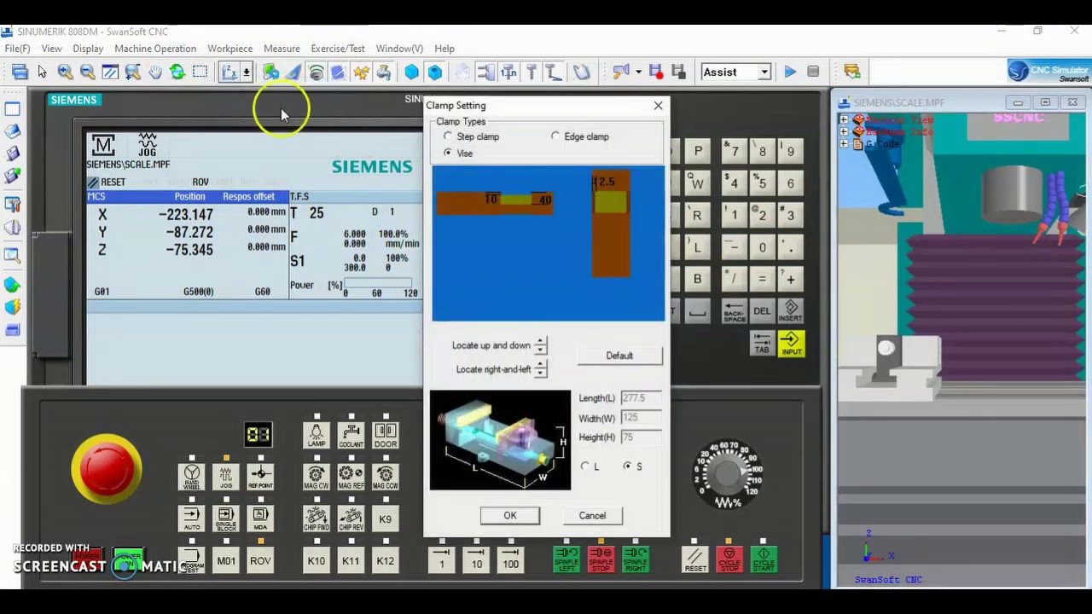Select the Vise radio button
The width and height of the screenshot is (1092, 614).
tap(448, 153)
